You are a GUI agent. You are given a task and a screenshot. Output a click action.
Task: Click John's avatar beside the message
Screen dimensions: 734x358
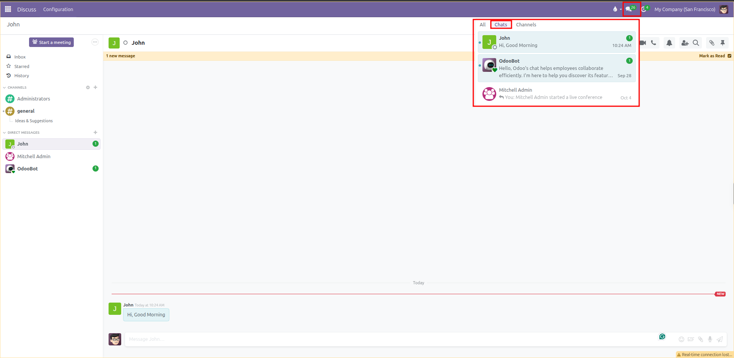pos(115,309)
